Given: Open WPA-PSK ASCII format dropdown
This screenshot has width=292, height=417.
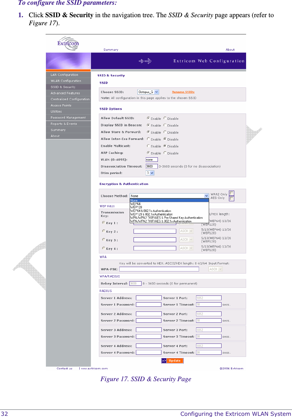Looking at the screenshot, I should tap(216, 269).
